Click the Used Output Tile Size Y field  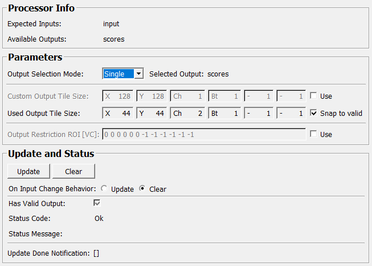[153, 113]
